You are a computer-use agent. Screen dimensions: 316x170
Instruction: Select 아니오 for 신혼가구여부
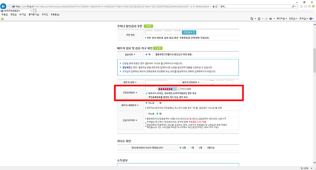click(x=147, y=114)
